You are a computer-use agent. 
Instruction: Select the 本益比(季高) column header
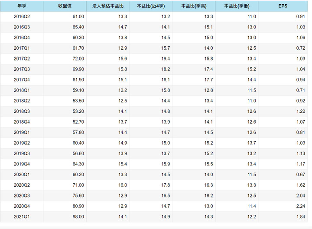point(194,6)
